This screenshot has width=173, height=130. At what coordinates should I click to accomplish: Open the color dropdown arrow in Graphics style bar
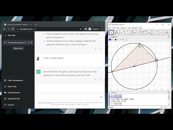click(112, 40)
